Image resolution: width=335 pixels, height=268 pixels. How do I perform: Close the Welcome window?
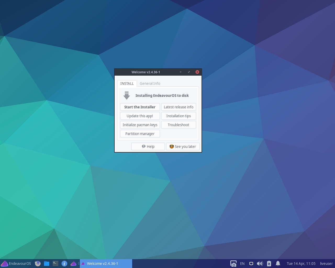[x=197, y=72]
